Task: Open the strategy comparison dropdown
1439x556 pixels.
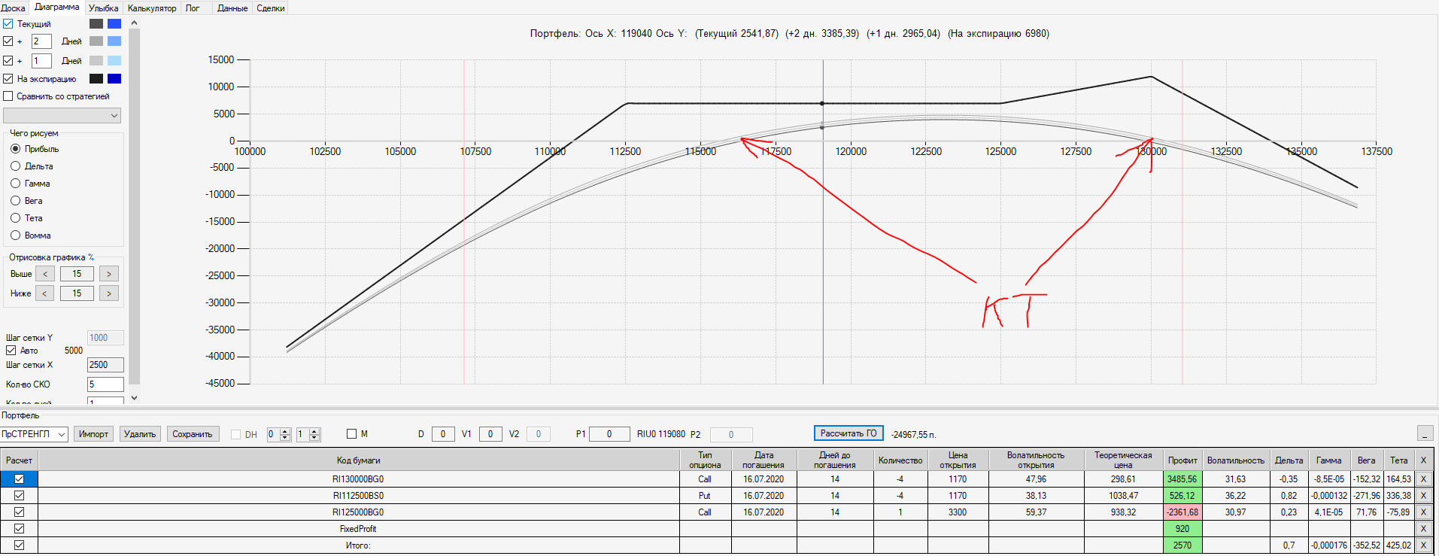Action: [x=62, y=115]
